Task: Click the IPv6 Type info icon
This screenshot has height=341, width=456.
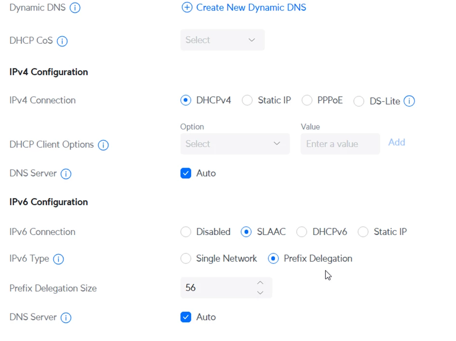Action: tap(58, 259)
